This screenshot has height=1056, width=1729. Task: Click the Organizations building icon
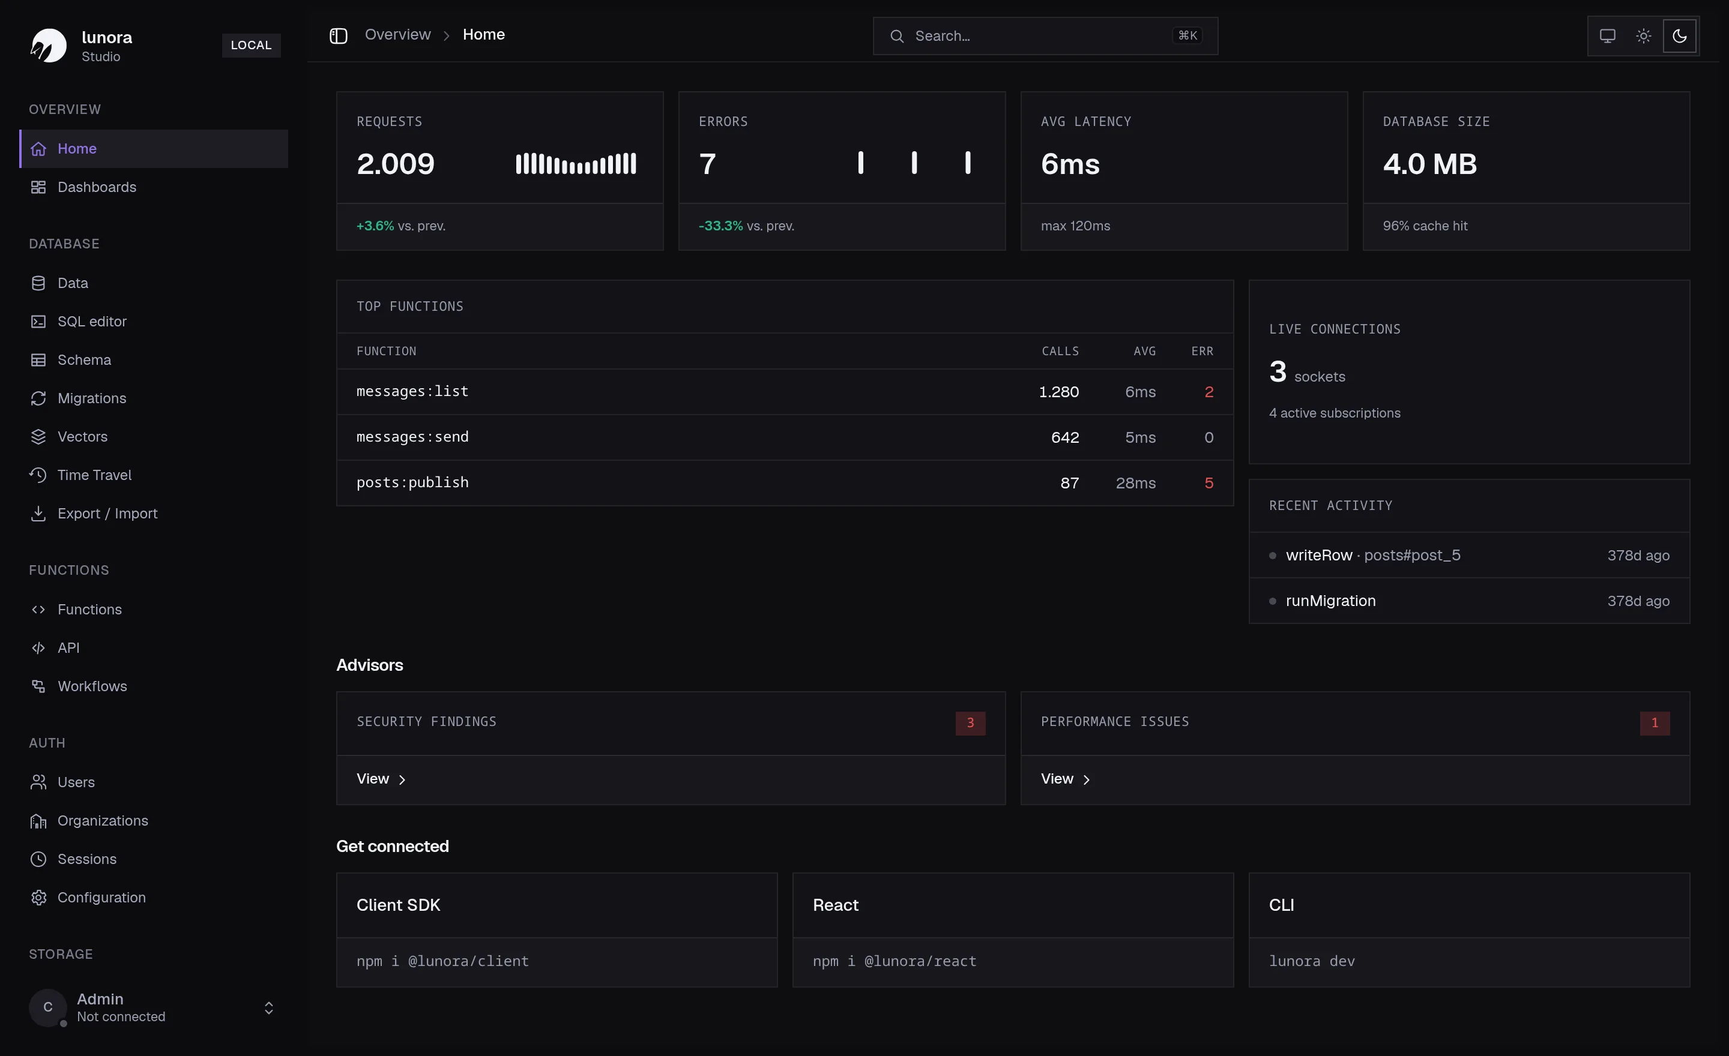[38, 820]
